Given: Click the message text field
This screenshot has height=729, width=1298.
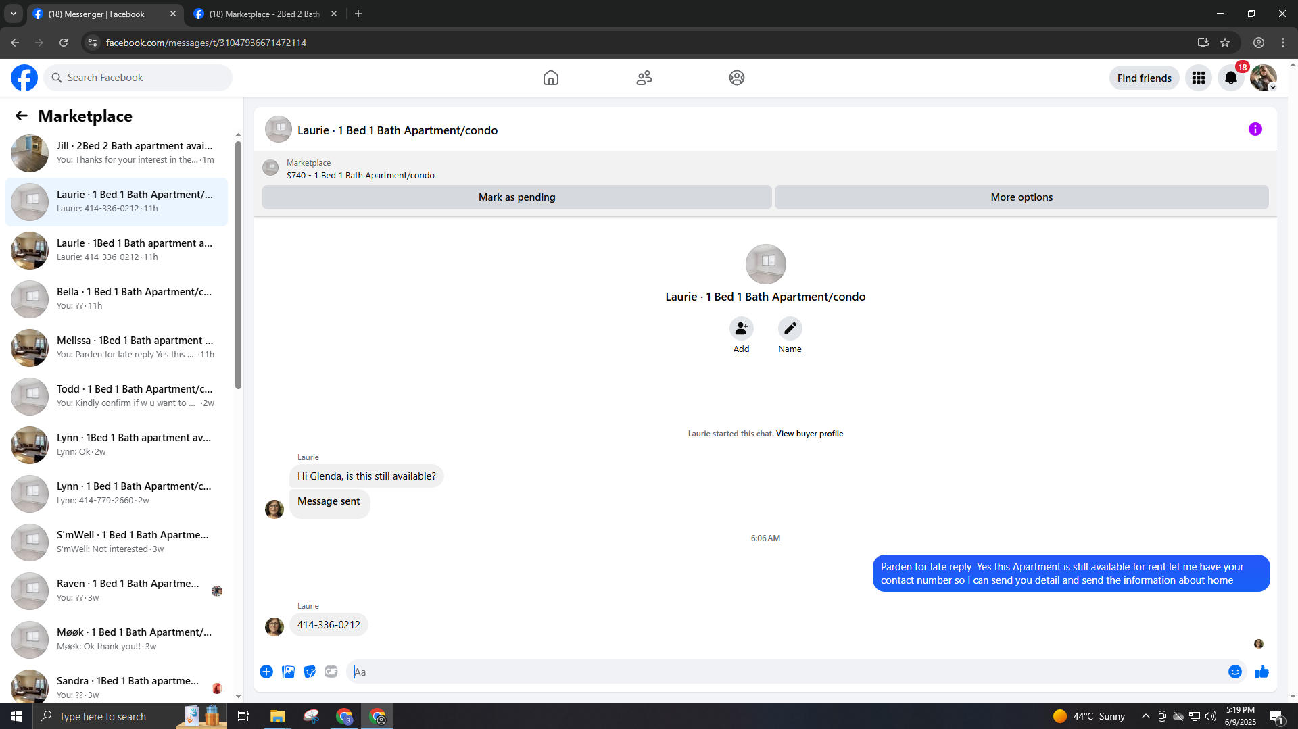Looking at the screenshot, I should (x=787, y=672).
